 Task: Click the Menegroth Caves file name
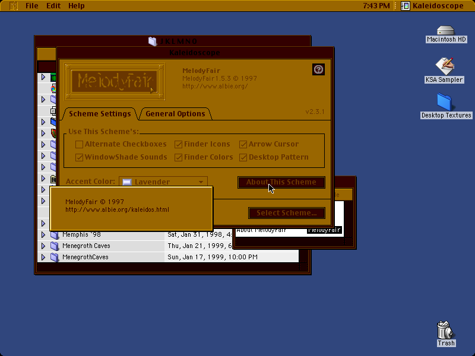point(86,246)
